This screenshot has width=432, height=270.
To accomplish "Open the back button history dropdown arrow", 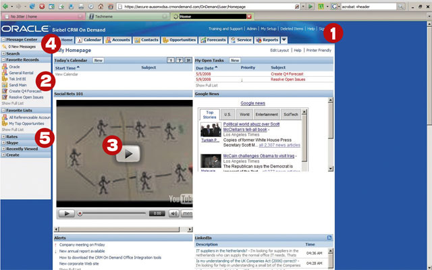I will (12, 6).
